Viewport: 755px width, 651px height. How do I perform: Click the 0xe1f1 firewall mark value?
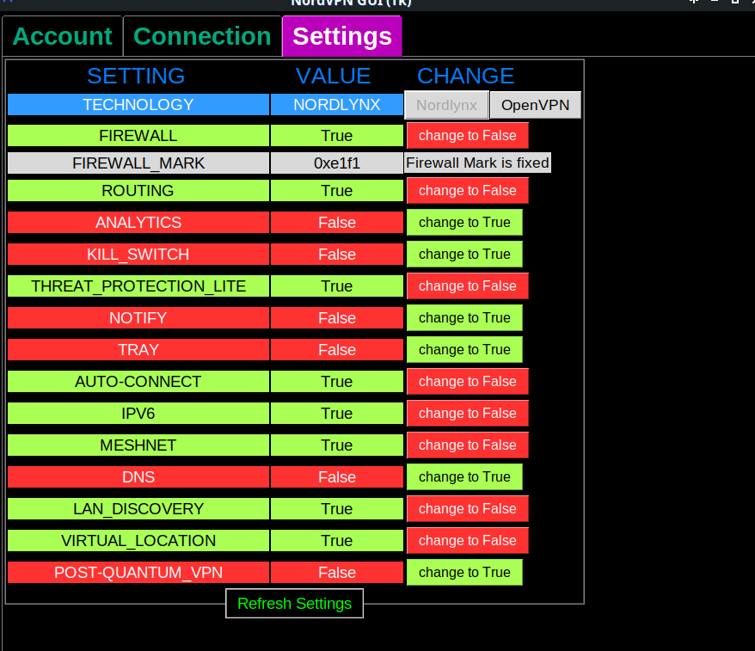(x=336, y=163)
